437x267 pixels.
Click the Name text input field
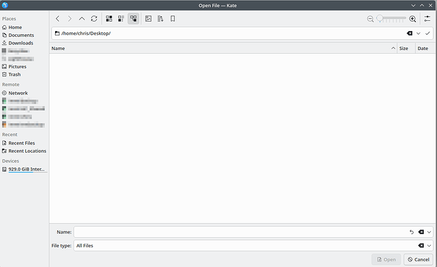click(x=241, y=232)
